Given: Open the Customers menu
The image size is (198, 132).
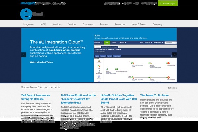Looking at the screenshot, I should pyautogui.click(x=88, y=24).
